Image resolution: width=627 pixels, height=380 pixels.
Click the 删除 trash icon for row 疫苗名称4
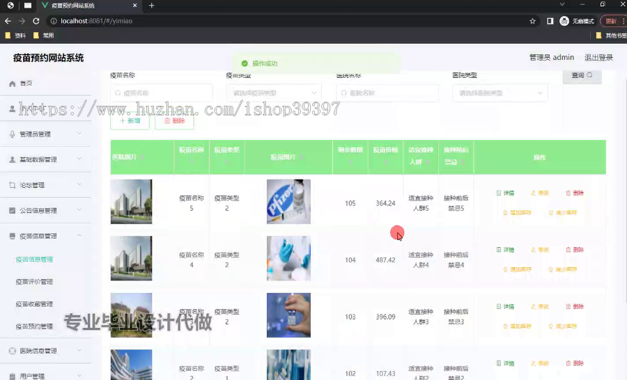568,250
